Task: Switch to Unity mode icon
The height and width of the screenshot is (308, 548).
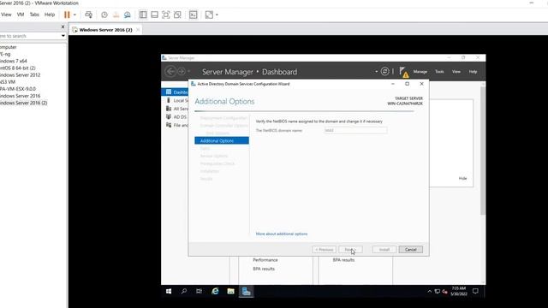Action: [177, 15]
